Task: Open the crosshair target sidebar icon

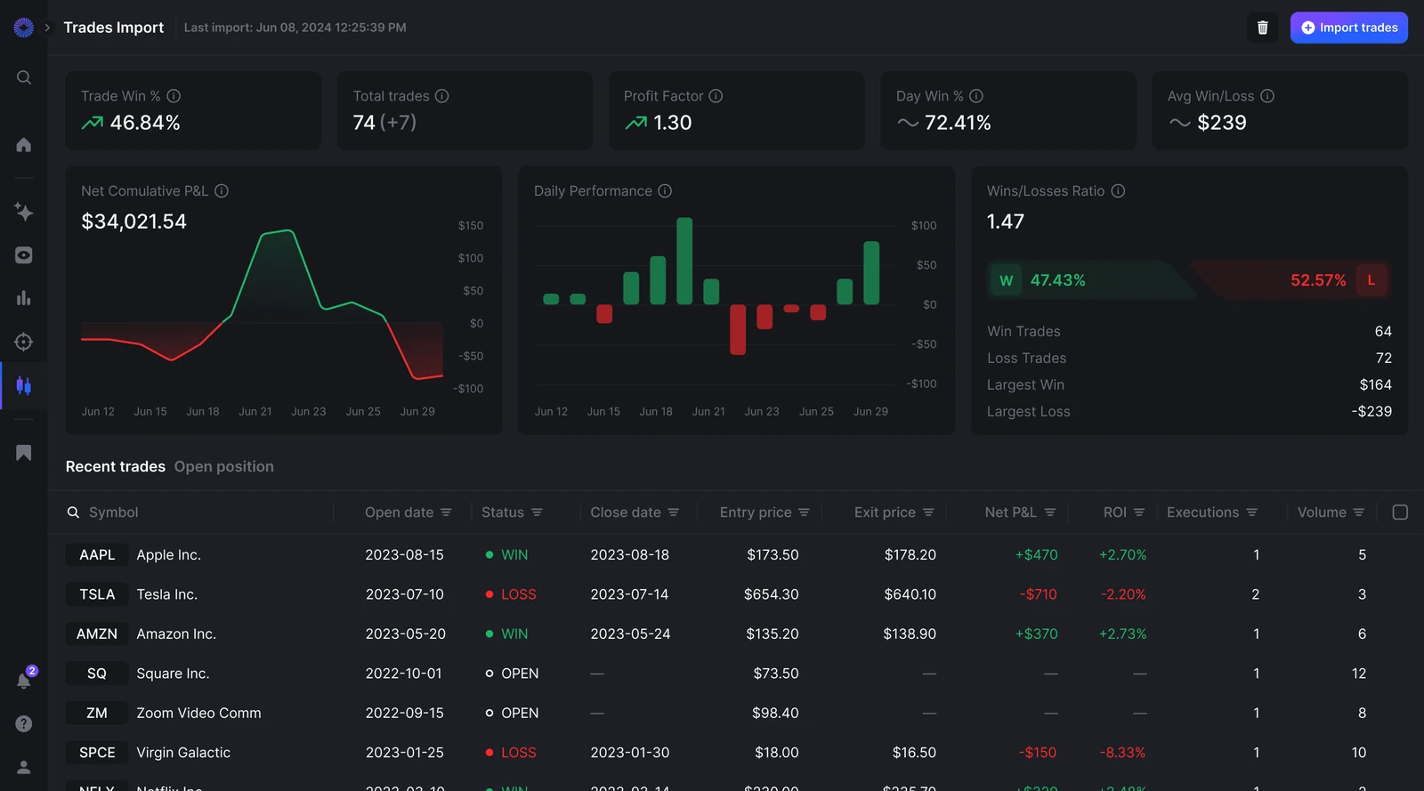Action: point(24,342)
